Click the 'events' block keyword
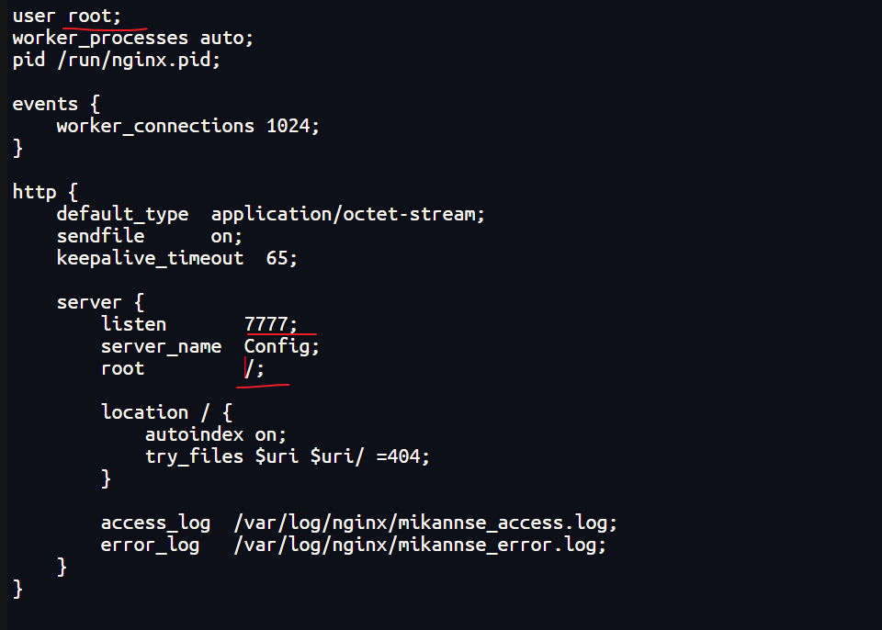Viewport: 882px width, 630px height. (45, 104)
